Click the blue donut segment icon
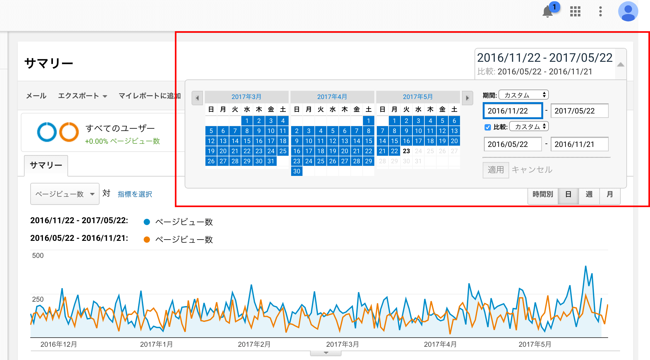Image resolution: width=650 pixels, height=360 pixels. (x=47, y=132)
